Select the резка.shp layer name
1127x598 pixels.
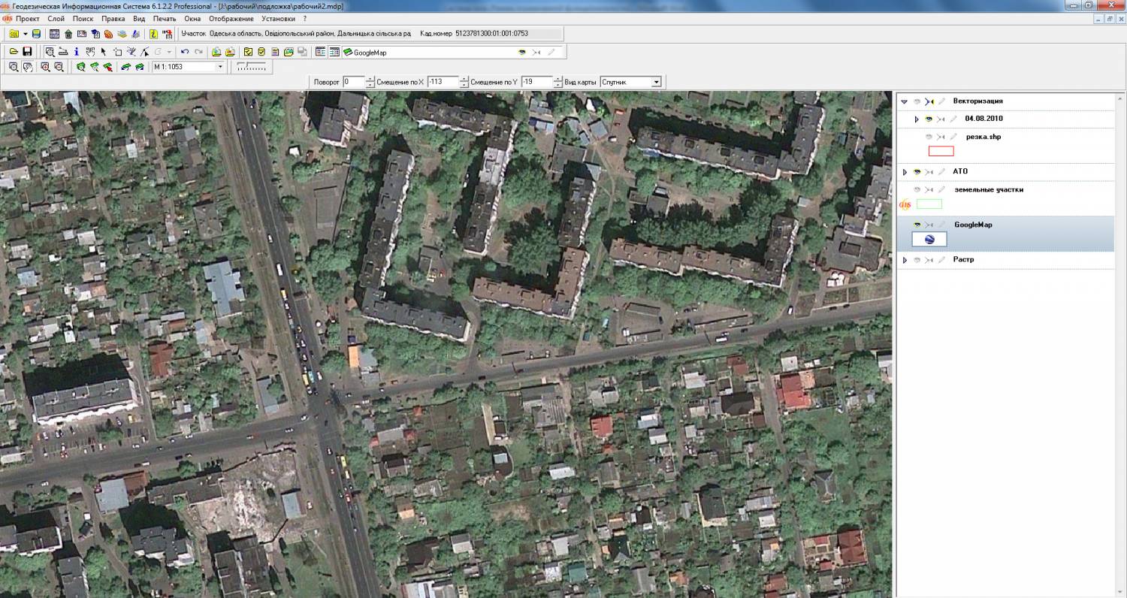pos(983,137)
